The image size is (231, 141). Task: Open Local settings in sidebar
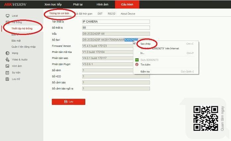coord(15,16)
